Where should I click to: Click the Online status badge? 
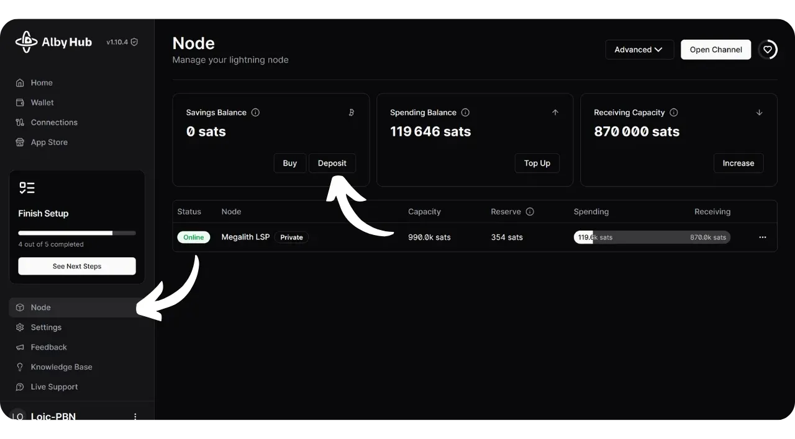(x=194, y=237)
